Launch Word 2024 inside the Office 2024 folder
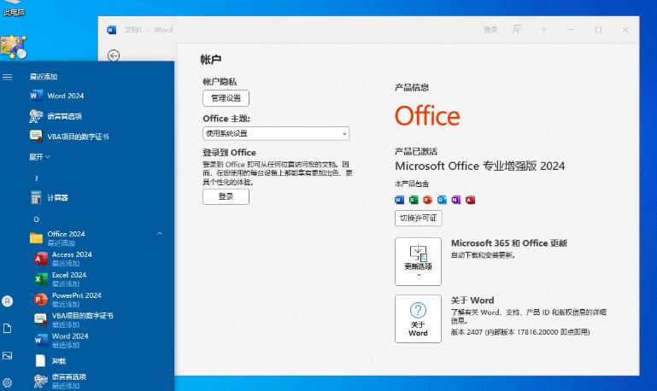This screenshot has height=391, width=657. click(x=62, y=340)
